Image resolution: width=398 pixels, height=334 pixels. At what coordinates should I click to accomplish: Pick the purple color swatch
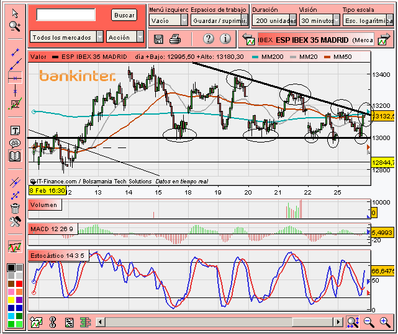(x=19, y=300)
